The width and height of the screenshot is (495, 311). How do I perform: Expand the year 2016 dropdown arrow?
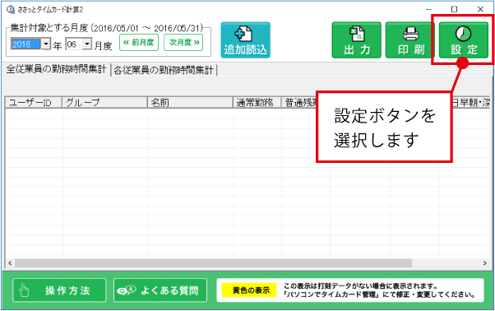(46, 44)
